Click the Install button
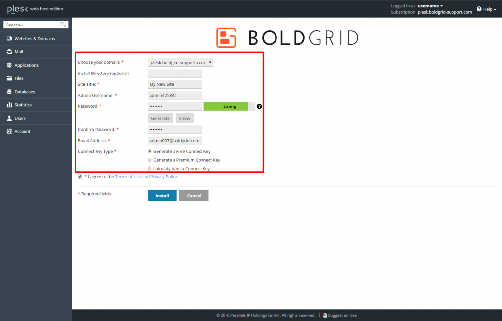The width and height of the screenshot is (502, 321). (162, 196)
